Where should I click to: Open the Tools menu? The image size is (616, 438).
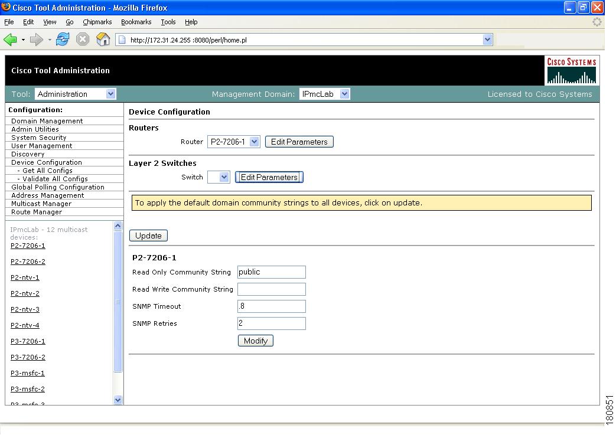pos(168,22)
